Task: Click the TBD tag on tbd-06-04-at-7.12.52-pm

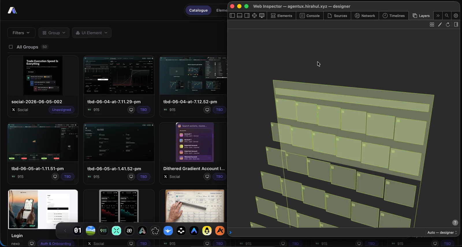Action: [219, 110]
